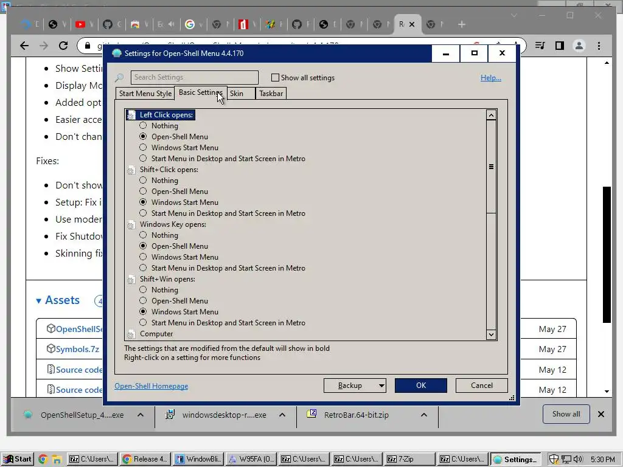
Task: Select Open-Shell Menu under Shift+Click opens
Action: coord(143,191)
